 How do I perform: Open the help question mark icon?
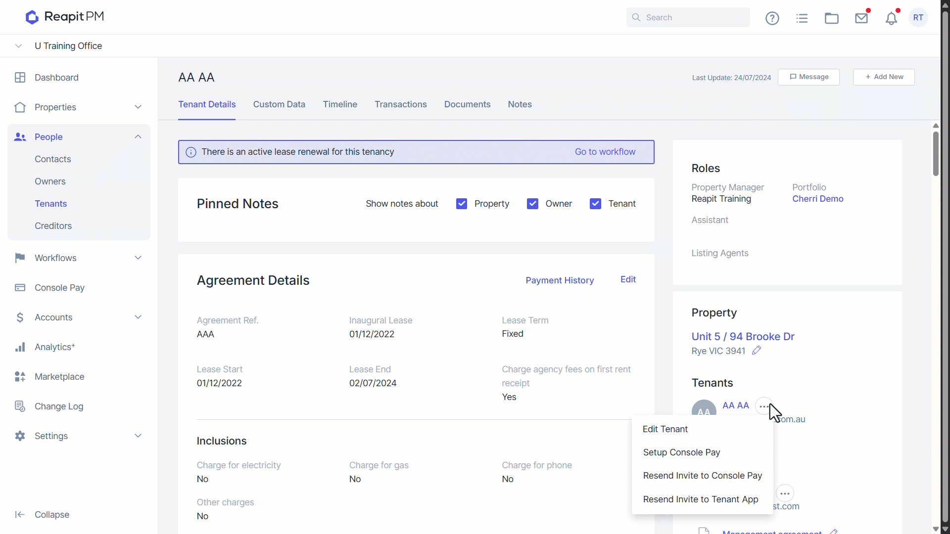pyautogui.click(x=772, y=18)
